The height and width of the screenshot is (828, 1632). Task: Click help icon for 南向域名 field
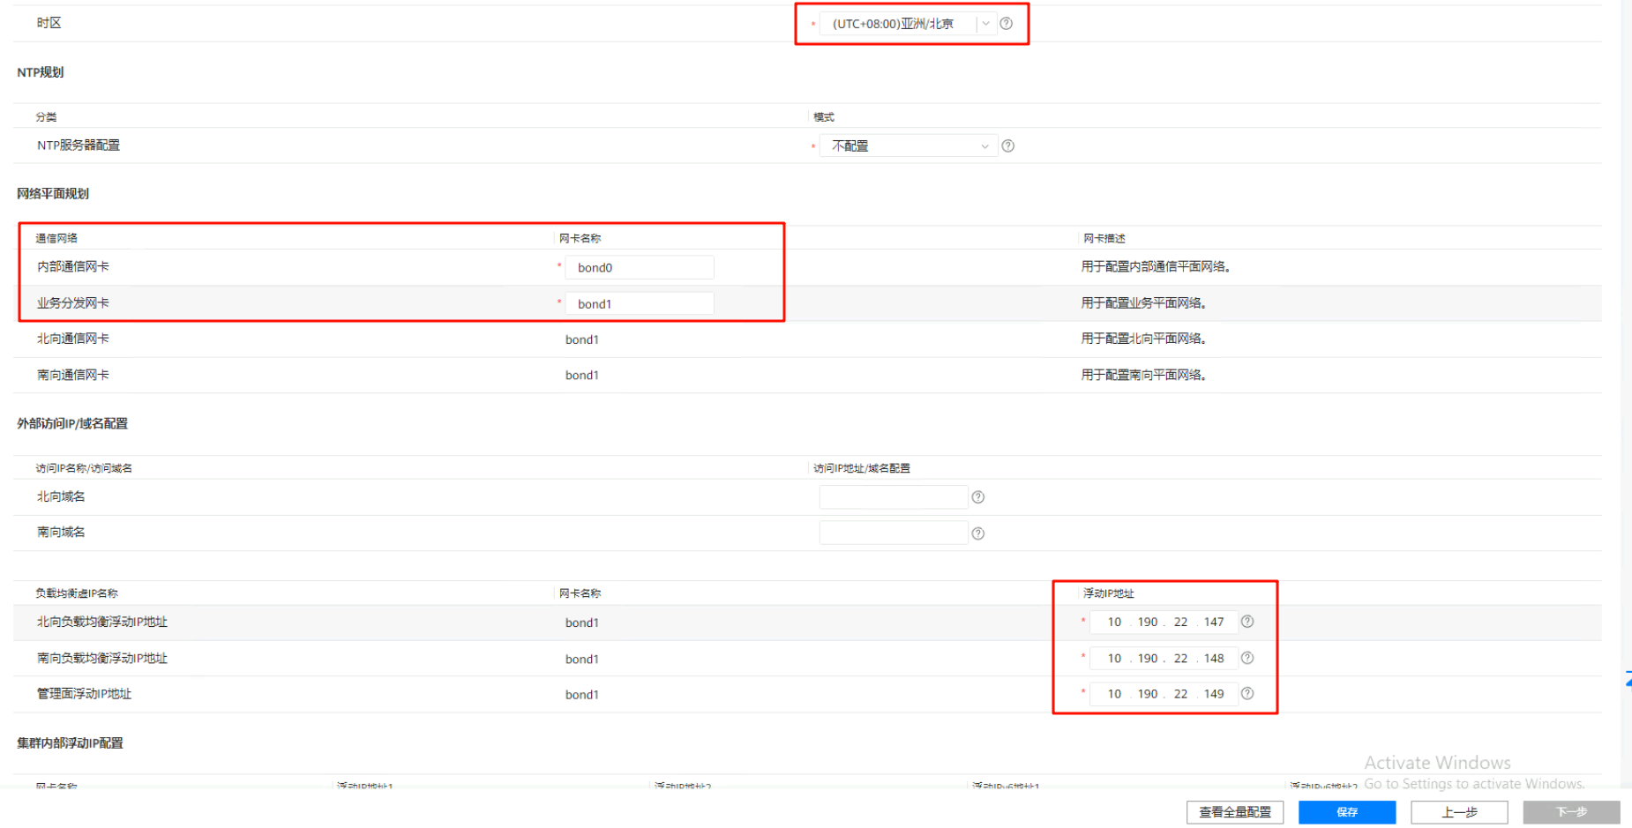[x=977, y=533]
